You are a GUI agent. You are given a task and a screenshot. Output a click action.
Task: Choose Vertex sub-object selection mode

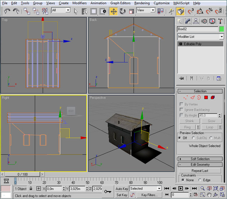coord(186,97)
